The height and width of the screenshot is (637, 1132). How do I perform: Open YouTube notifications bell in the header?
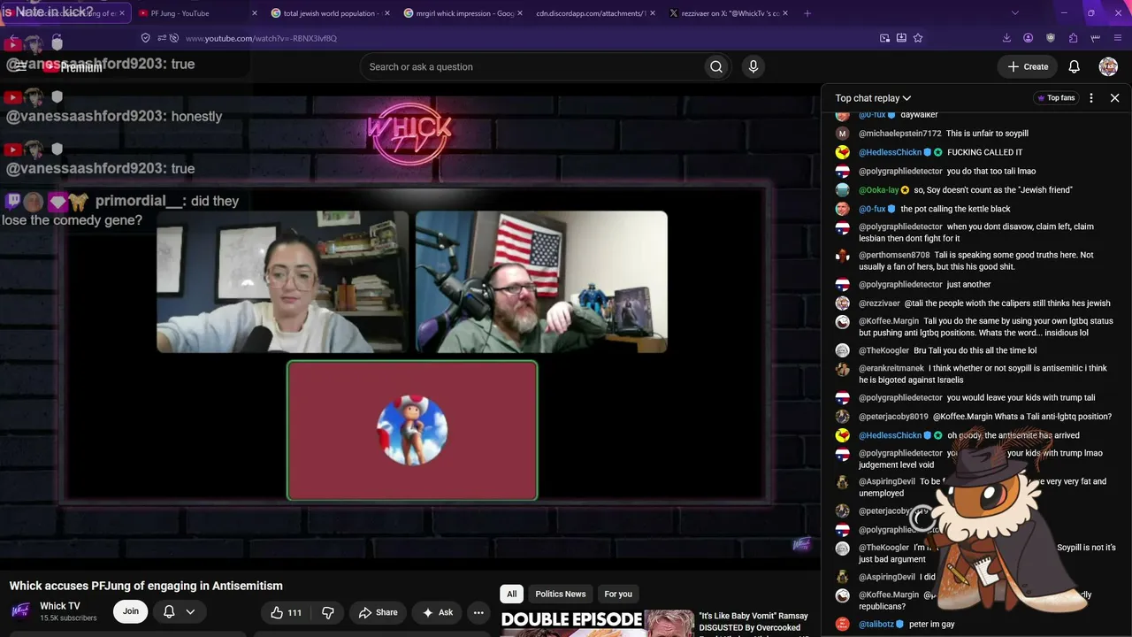tap(1074, 66)
